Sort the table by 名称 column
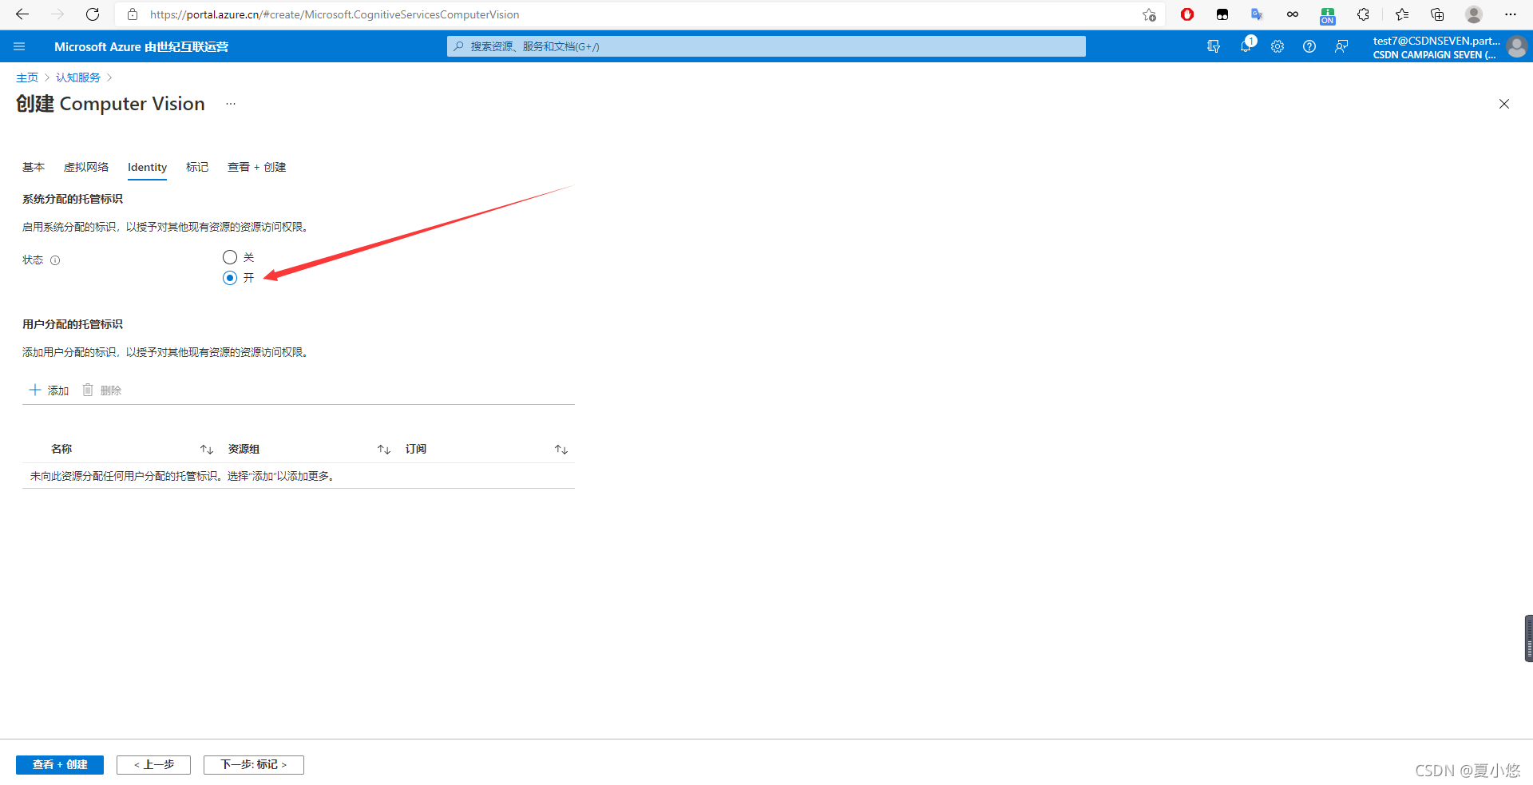1533x785 pixels. [207, 450]
